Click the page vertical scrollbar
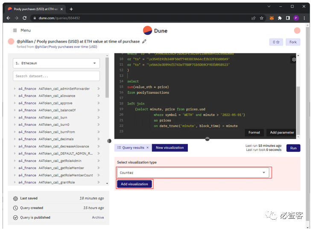 [307, 124]
